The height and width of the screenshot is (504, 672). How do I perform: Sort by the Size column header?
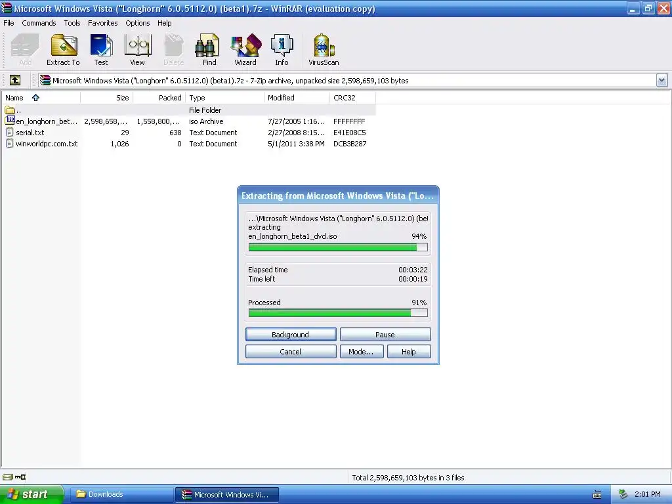click(x=107, y=98)
